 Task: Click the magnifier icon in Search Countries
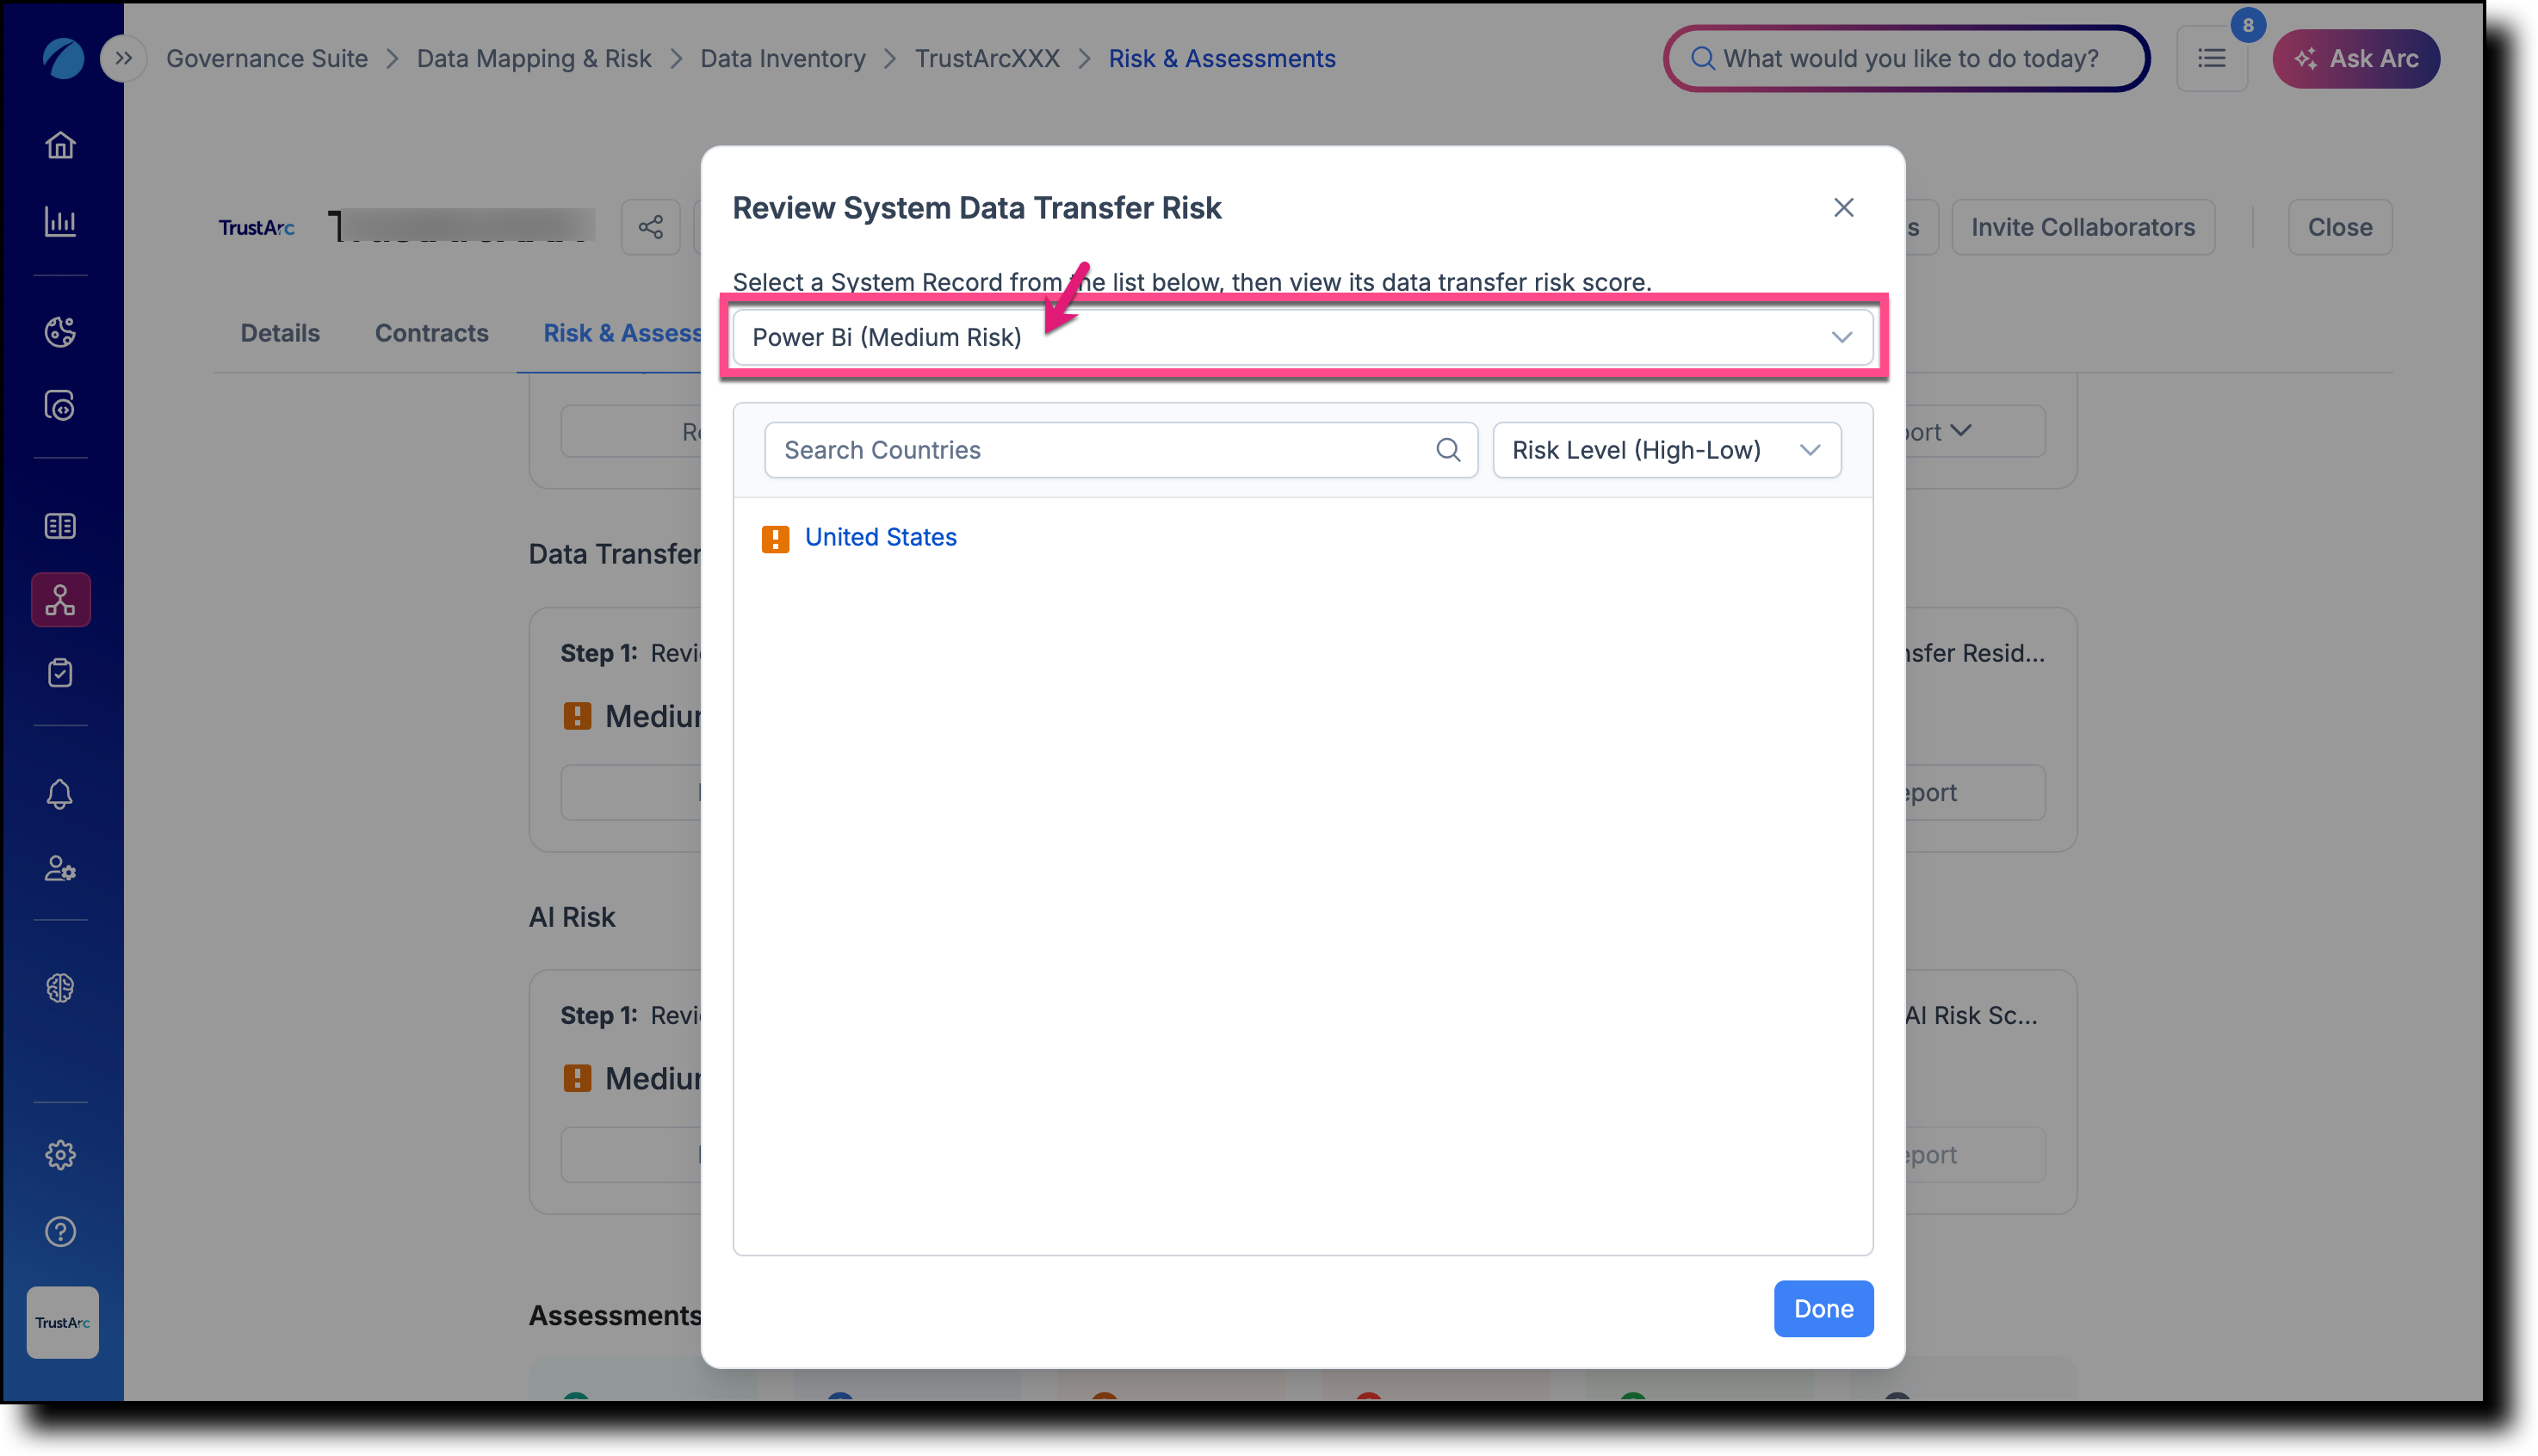pyautogui.click(x=1447, y=450)
